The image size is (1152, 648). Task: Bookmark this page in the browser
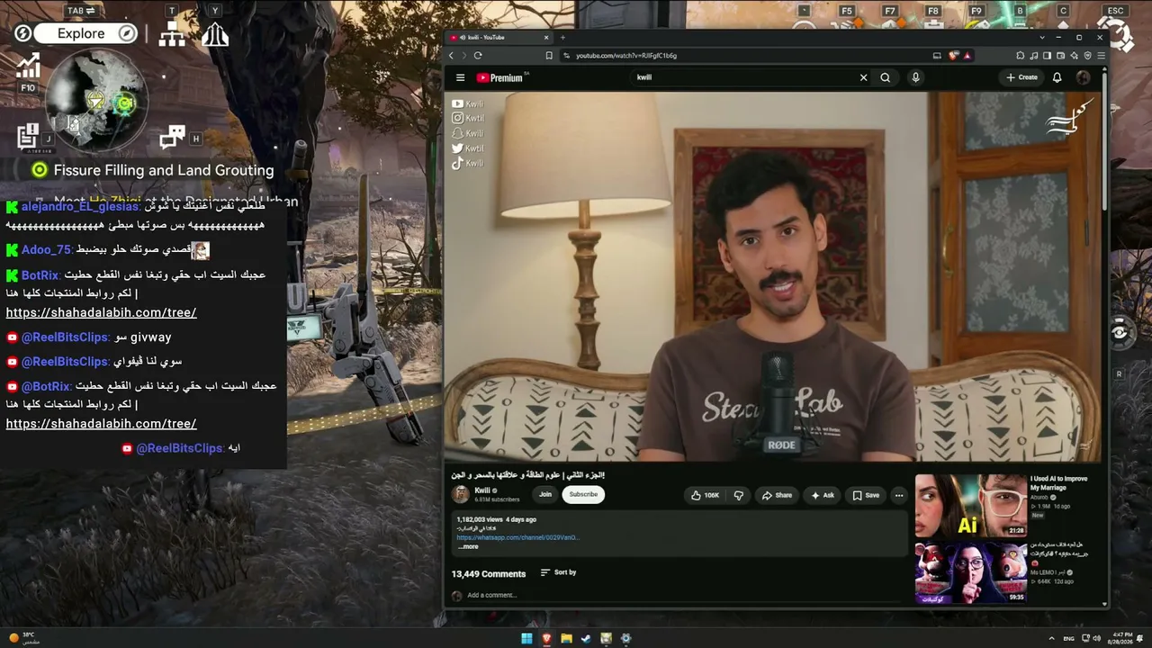[x=548, y=56]
